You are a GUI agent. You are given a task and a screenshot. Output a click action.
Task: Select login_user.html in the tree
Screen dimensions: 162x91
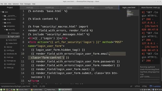coord(10,36)
